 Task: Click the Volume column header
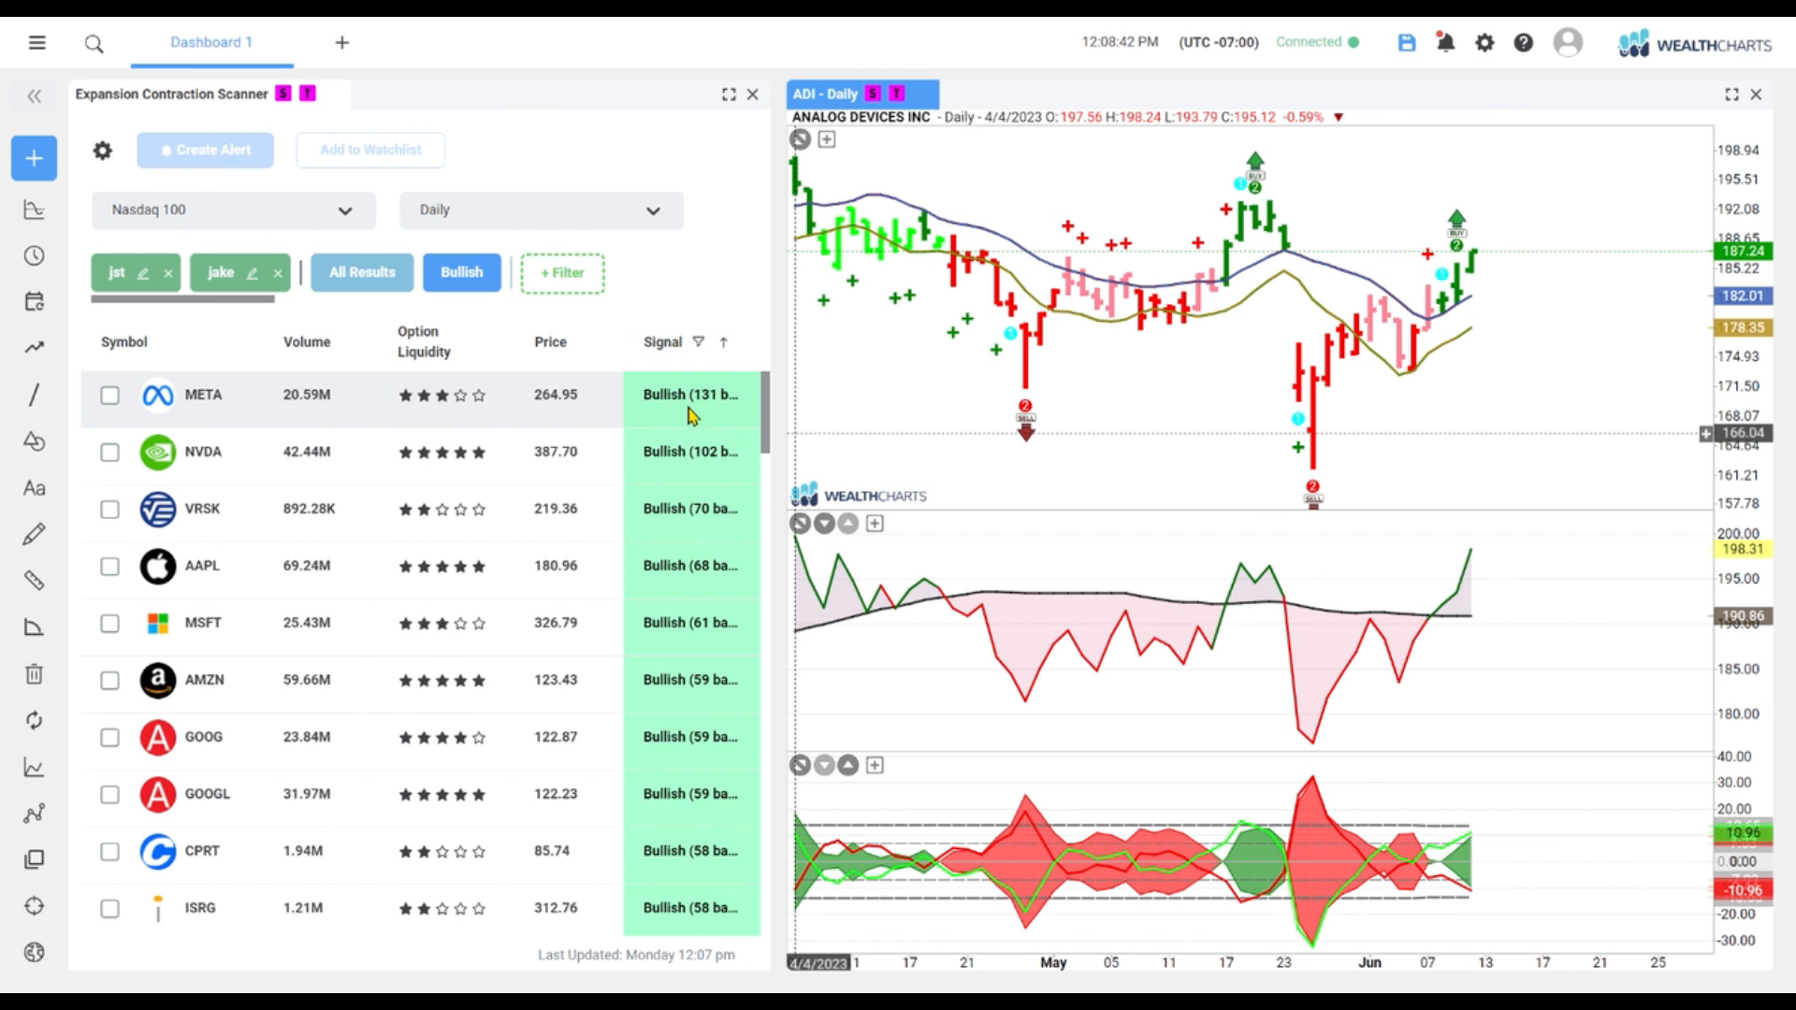307,342
